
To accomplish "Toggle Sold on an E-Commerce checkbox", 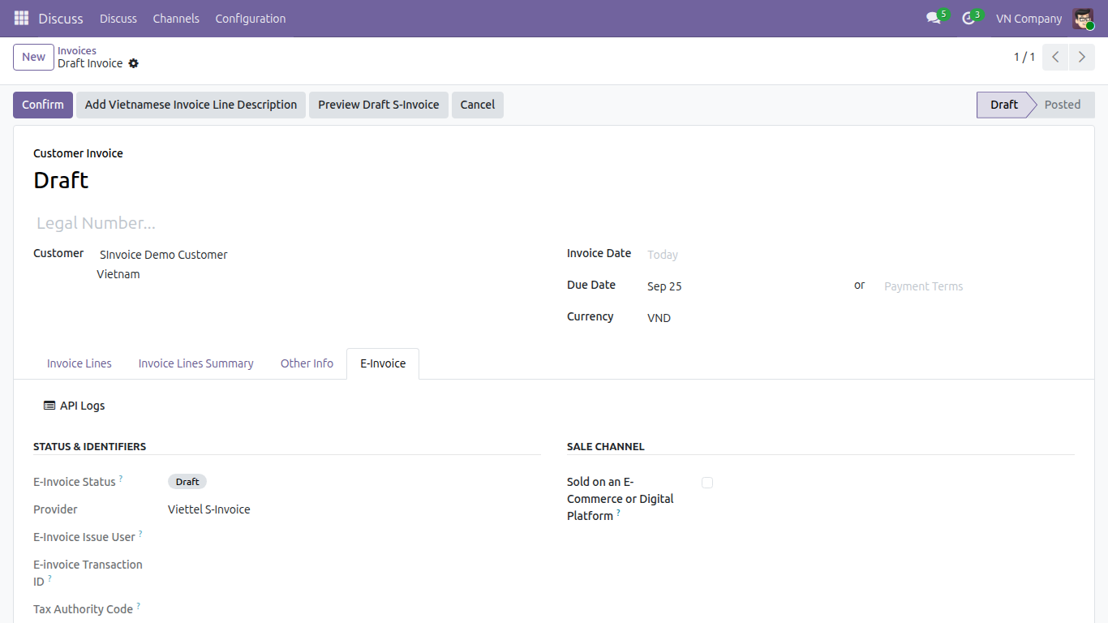I will pos(707,483).
